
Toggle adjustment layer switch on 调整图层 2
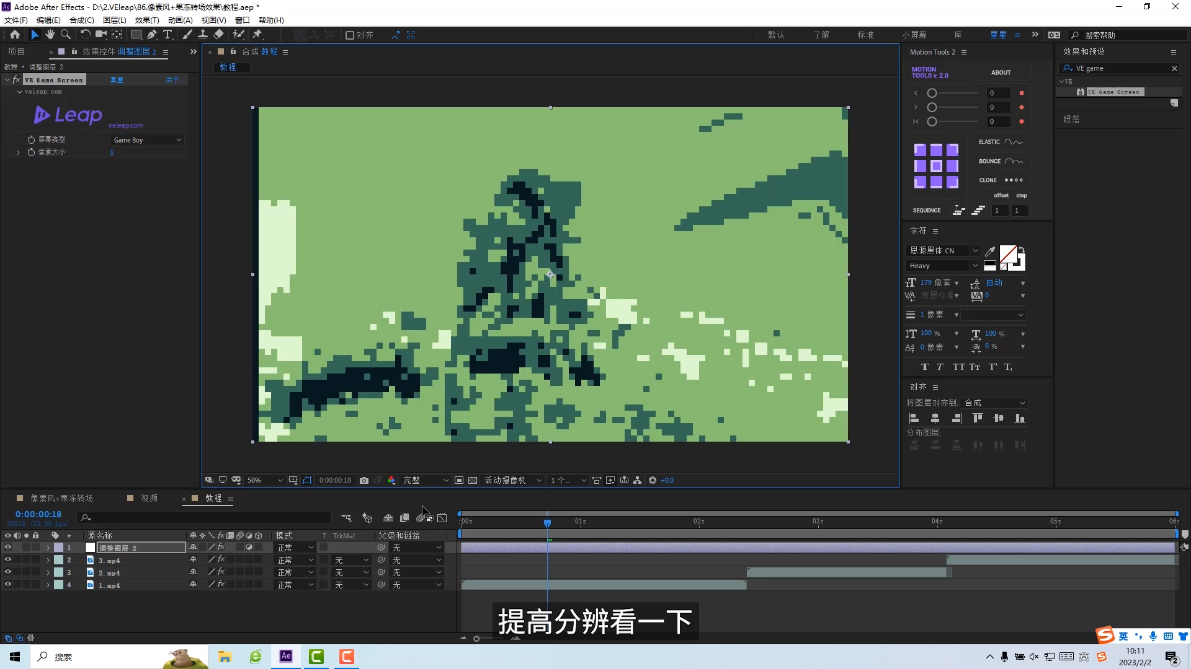[x=249, y=548]
